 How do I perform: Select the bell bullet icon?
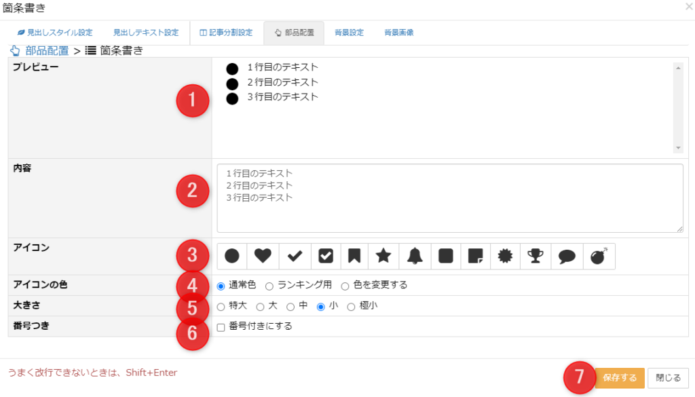tap(415, 256)
